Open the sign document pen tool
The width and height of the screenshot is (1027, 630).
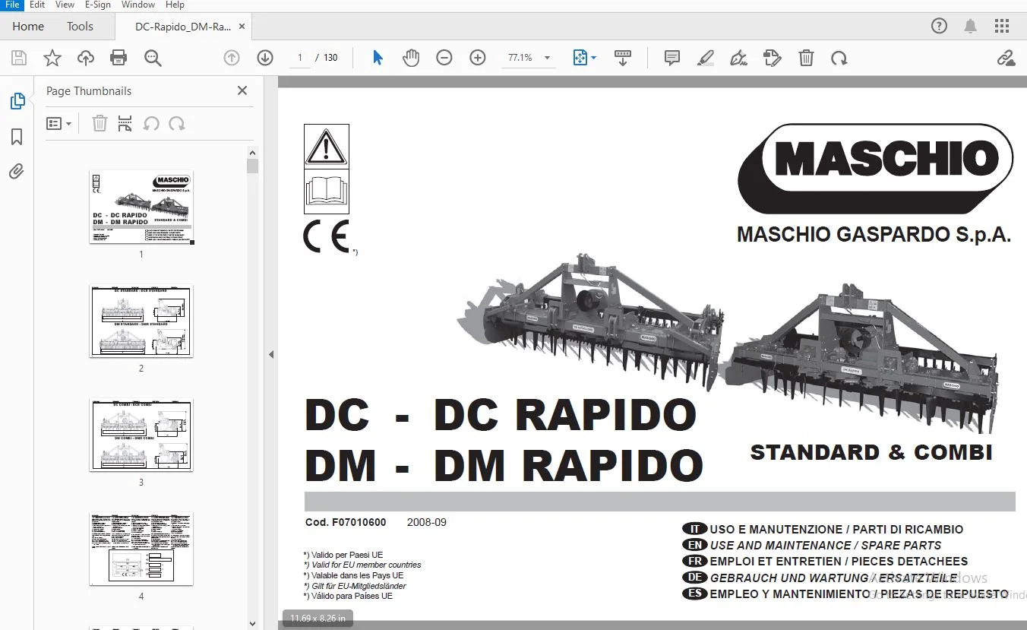pyautogui.click(x=738, y=58)
